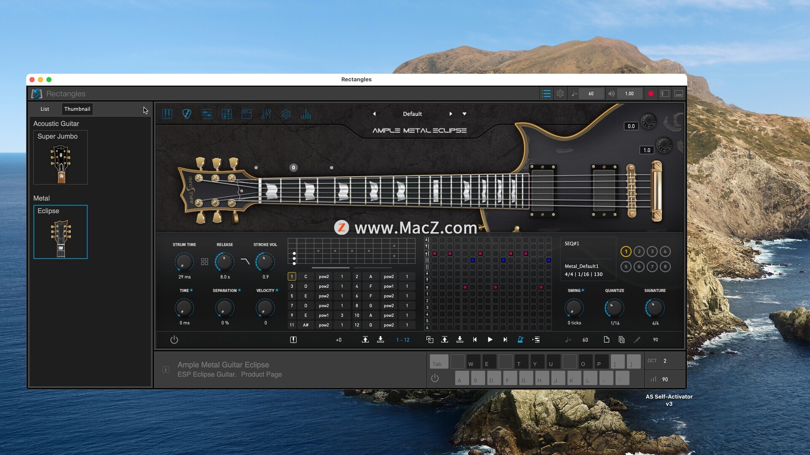
Task: Select the Super Jumbo guitar thumbnail
Action: click(x=61, y=157)
